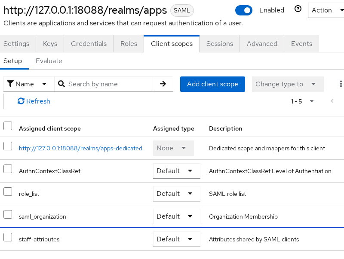Check the AuthnContextClassRef row

point(8,169)
